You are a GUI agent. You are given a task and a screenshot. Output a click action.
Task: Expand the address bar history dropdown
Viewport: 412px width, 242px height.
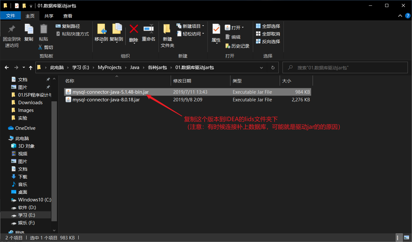pyautogui.click(x=261, y=67)
